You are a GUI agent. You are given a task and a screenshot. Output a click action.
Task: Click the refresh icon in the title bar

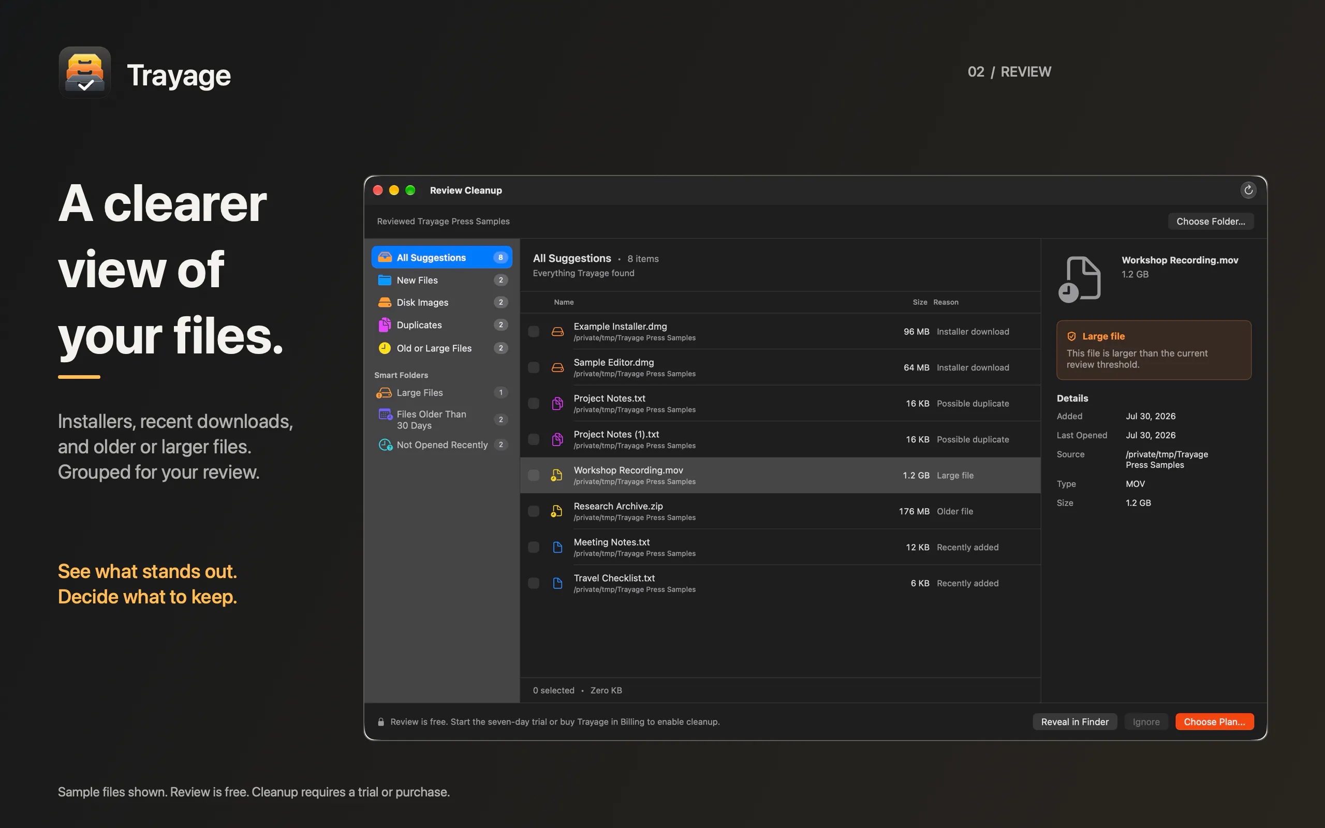pos(1248,190)
